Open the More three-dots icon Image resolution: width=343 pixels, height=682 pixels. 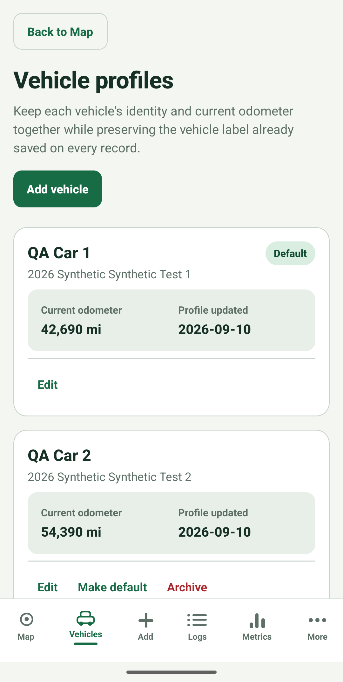(317, 620)
